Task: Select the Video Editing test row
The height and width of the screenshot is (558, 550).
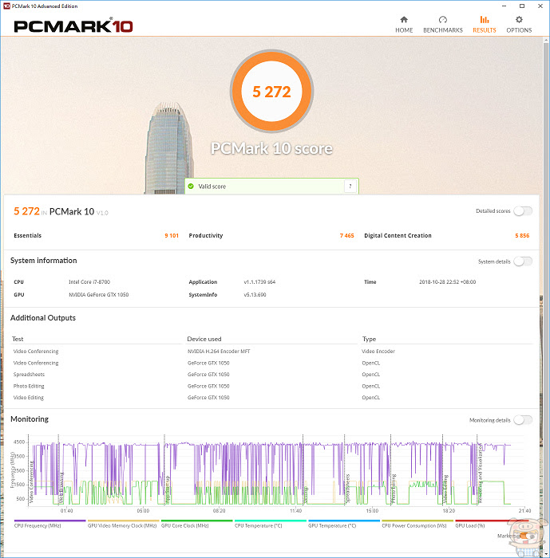Action: coord(28,398)
